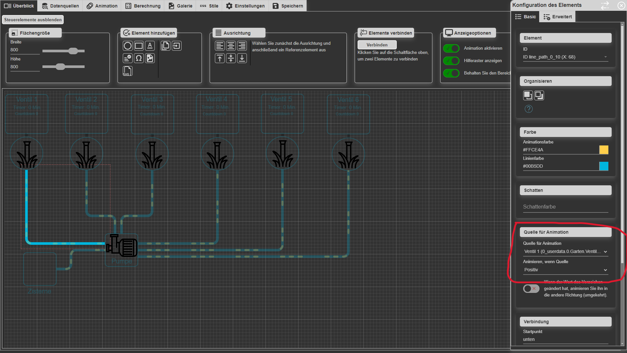Open the Einstellungen tab
627x353 pixels.
tap(245, 6)
